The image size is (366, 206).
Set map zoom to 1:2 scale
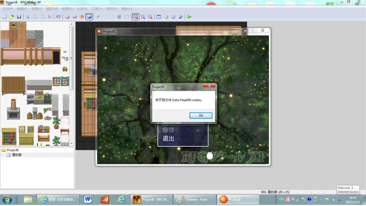(143, 17)
